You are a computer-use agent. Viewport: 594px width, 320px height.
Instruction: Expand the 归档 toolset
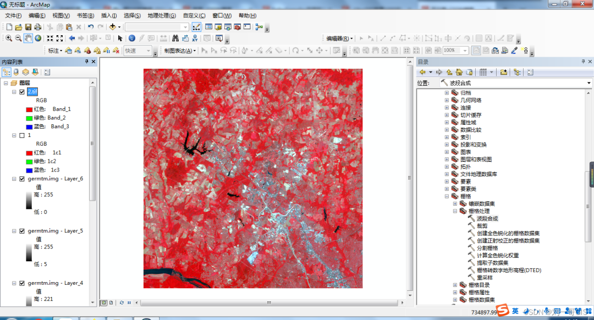447,93
